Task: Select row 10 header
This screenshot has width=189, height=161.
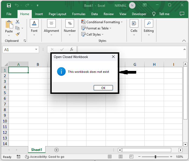Action: pyautogui.click(x=5, y=121)
